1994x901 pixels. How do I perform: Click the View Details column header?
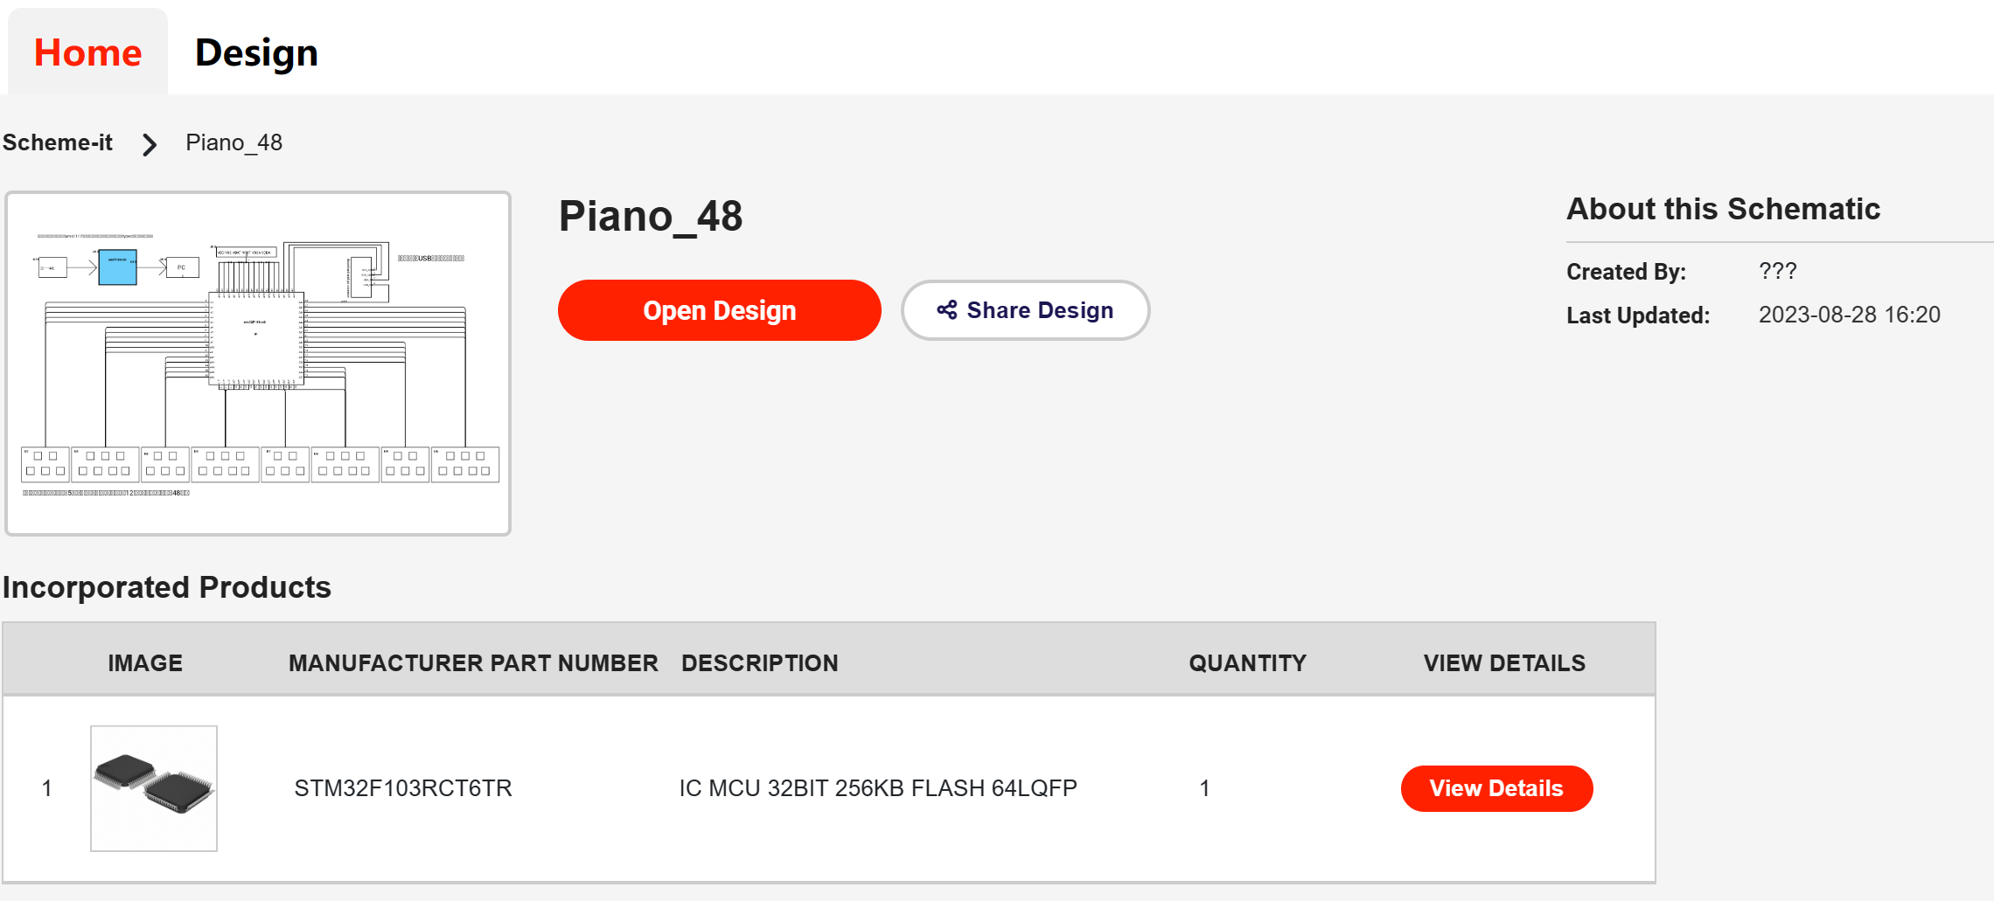click(1504, 663)
